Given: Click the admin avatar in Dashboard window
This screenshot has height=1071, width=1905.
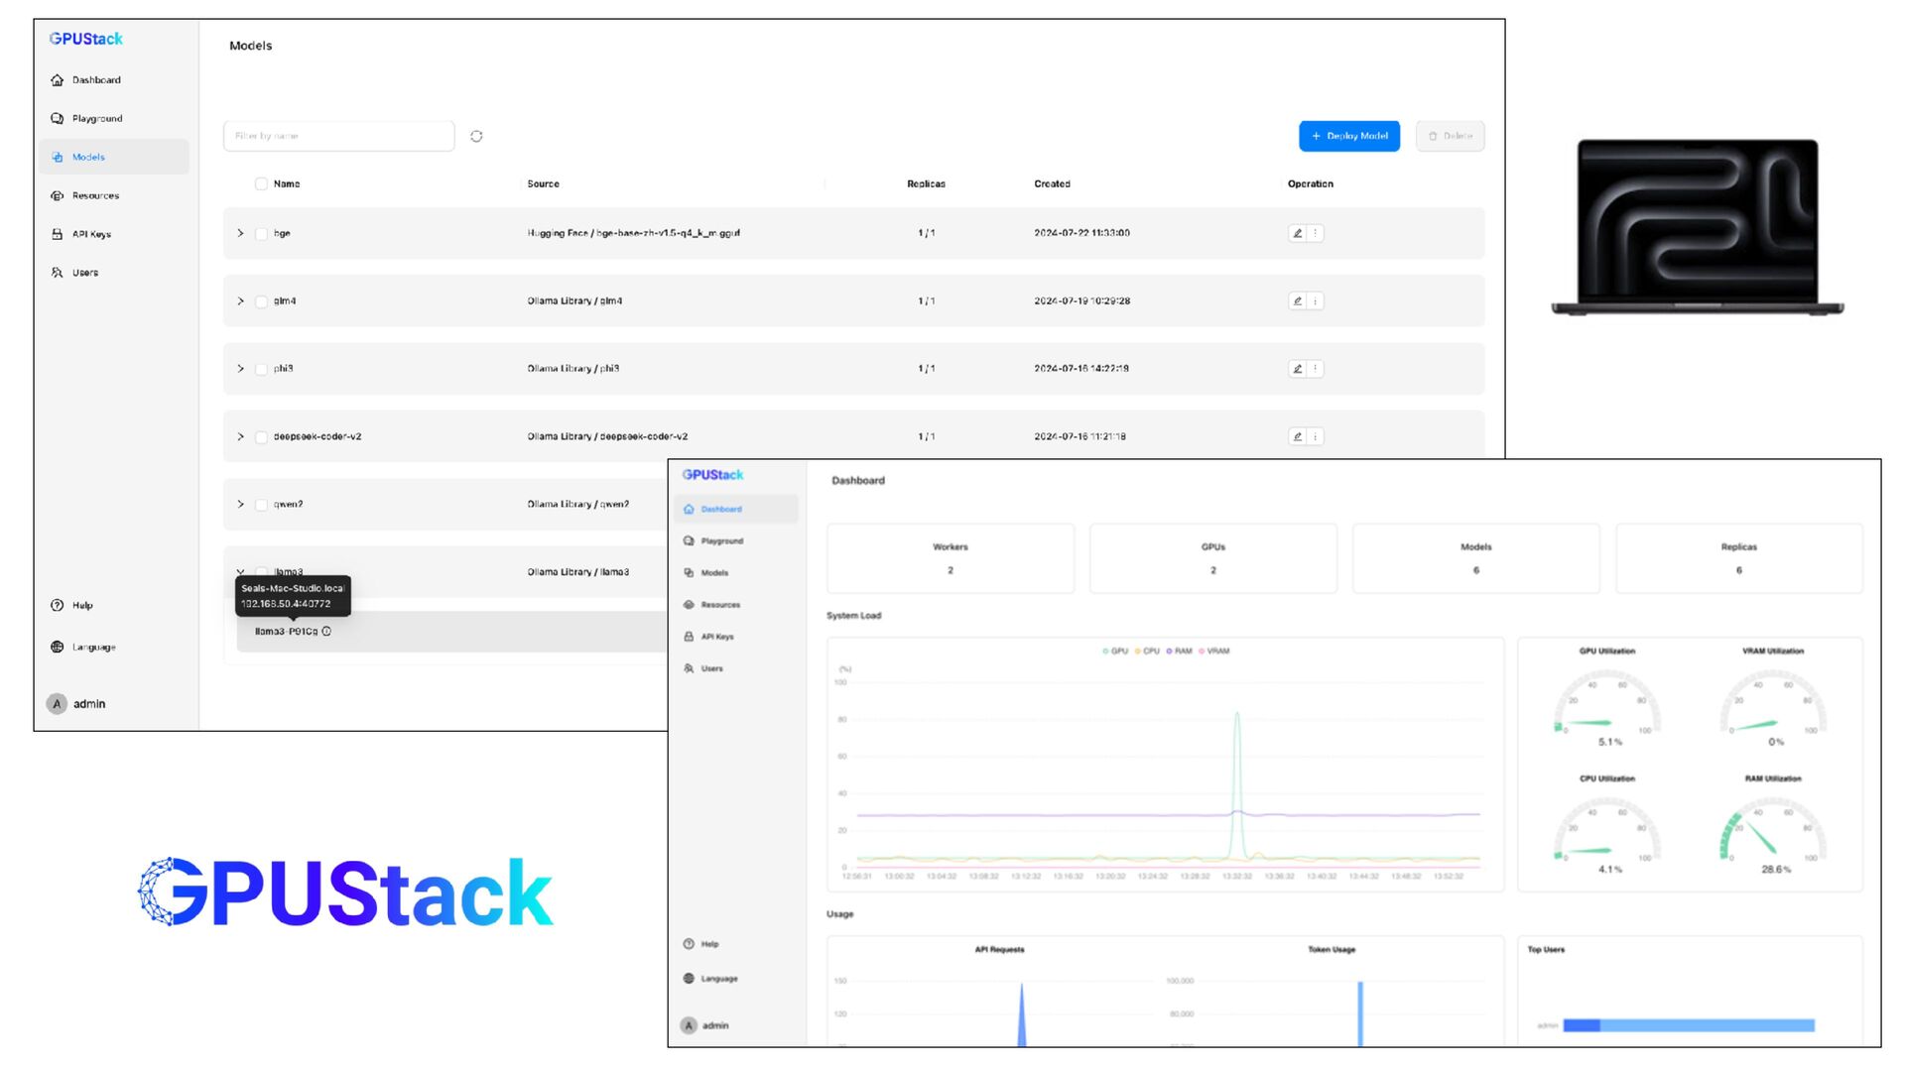Looking at the screenshot, I should (x=689, y=1025).
